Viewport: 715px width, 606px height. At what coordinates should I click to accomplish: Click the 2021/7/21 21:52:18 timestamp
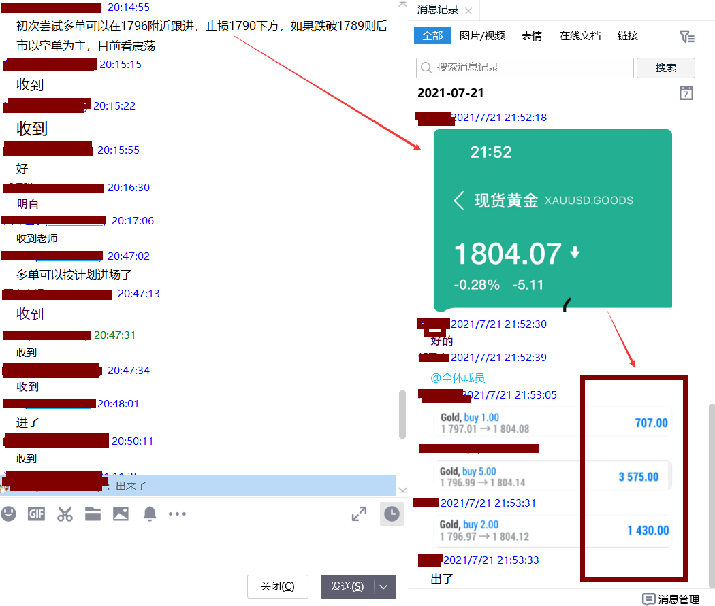(x=499, y=118)
